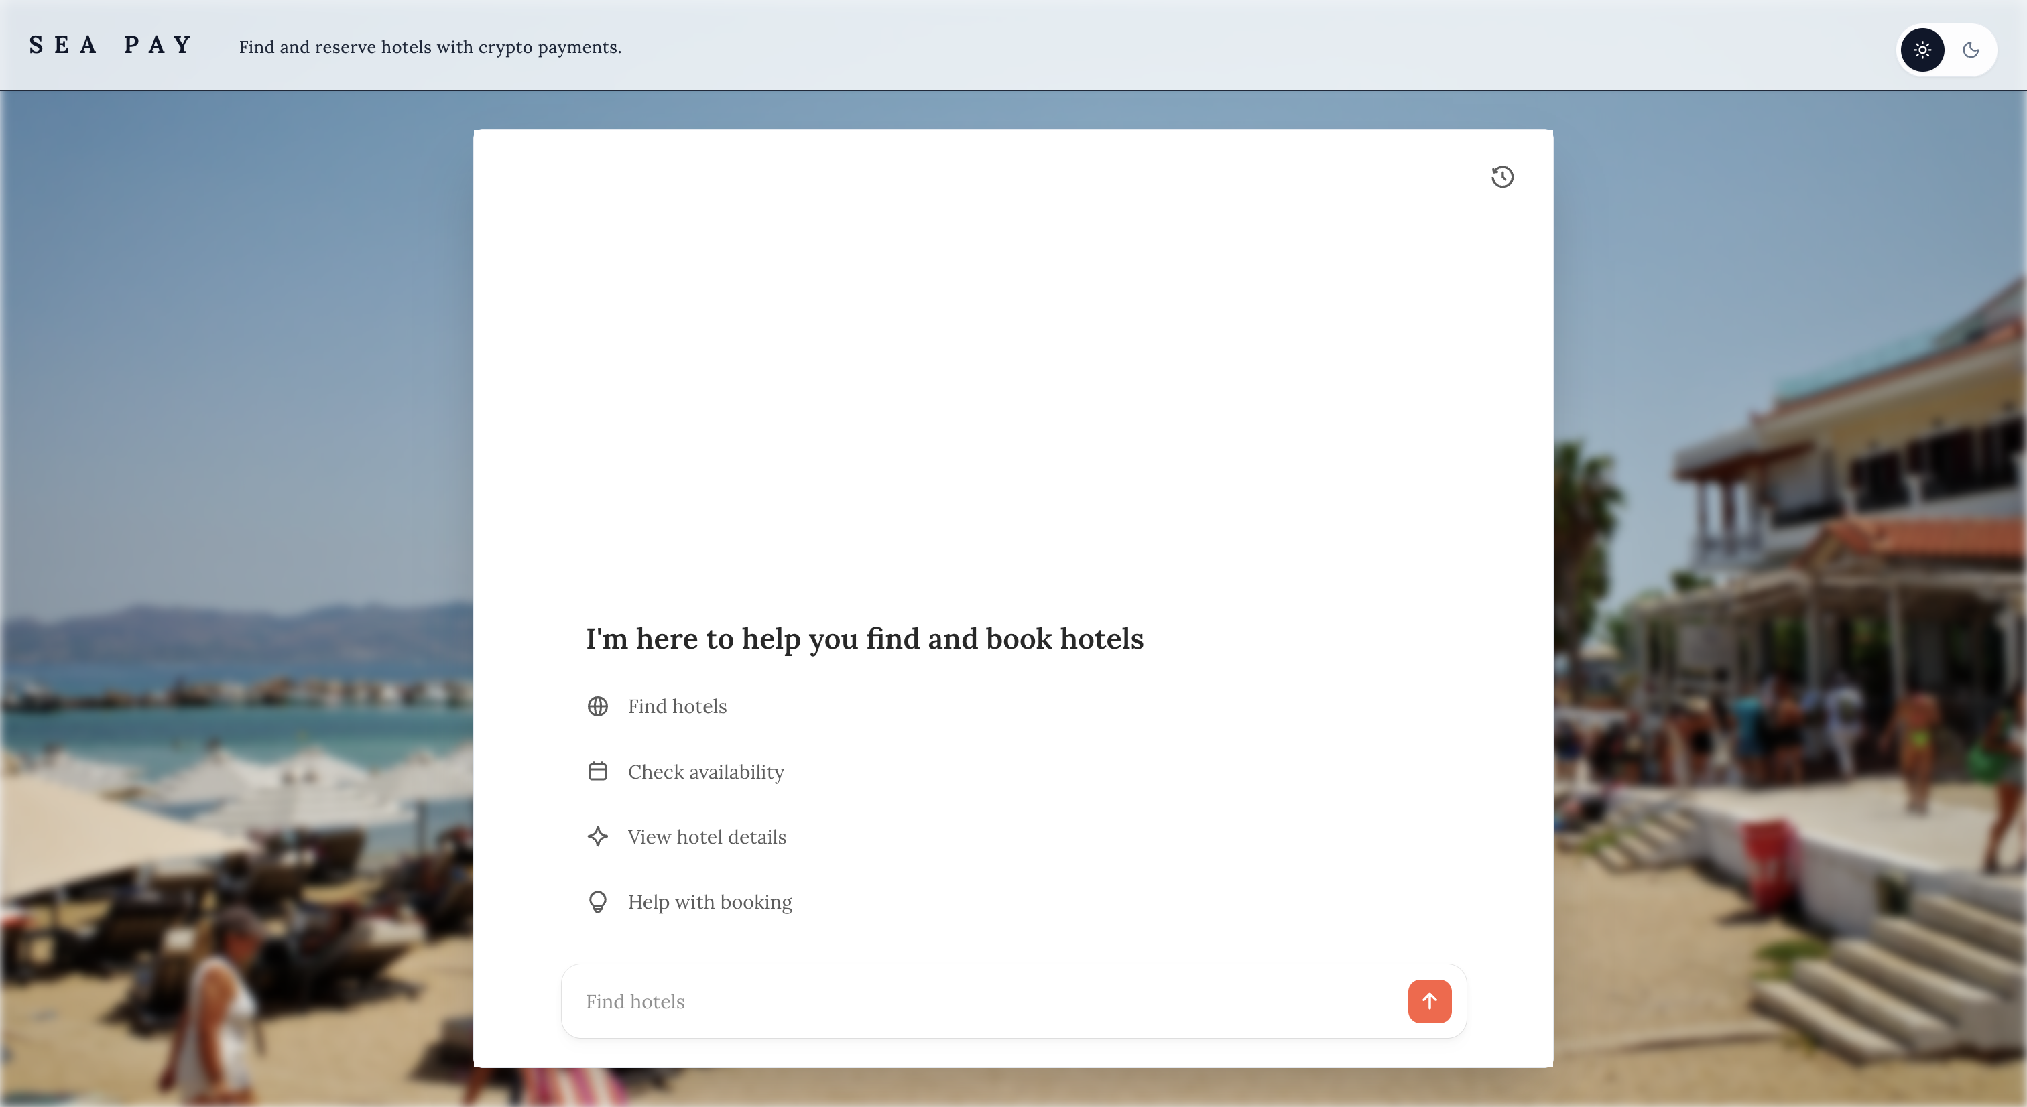Open chat history clock icon

[1501, 177]
